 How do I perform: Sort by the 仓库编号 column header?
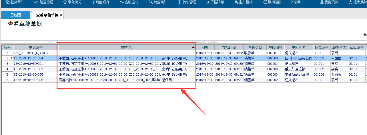click(x=357, y=47)
